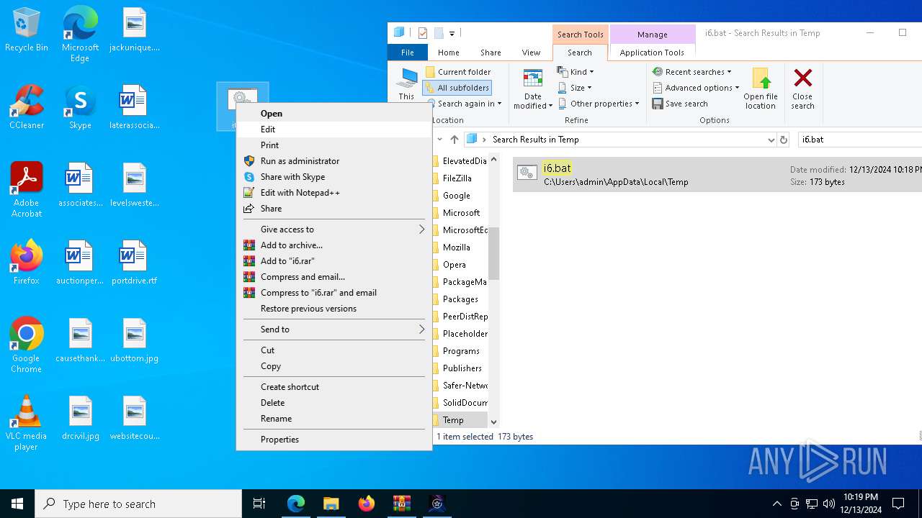Open the VLC media player shortcut

pos(27,423)
